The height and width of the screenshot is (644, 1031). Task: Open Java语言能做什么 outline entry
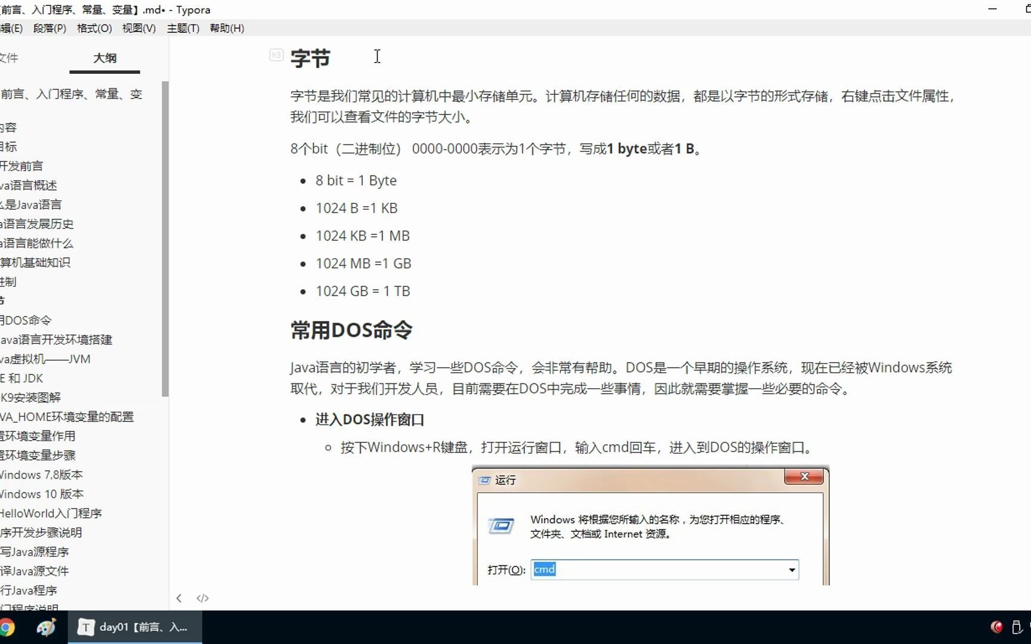(x=37, y=243)
